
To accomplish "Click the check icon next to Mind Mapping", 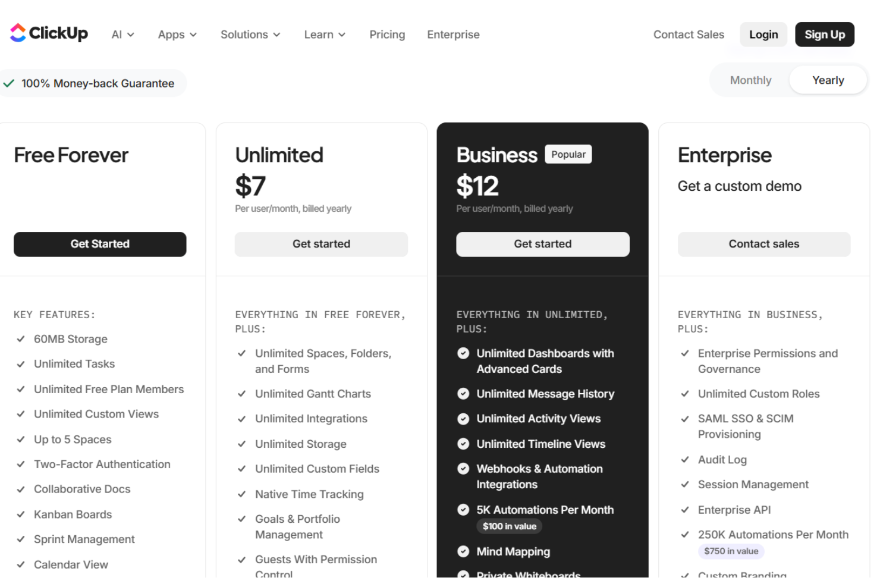I will point(463,551).
